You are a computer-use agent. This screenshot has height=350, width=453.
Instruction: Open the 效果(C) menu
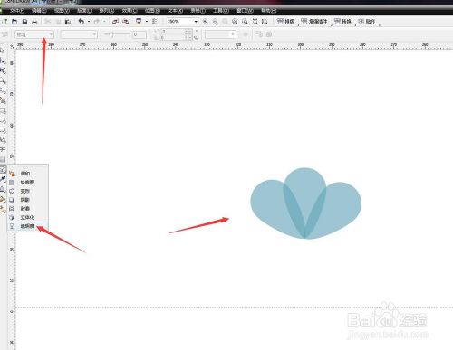coord(130,11)
